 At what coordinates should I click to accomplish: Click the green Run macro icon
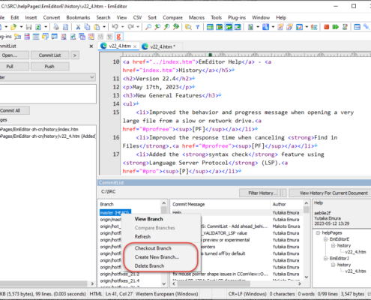[x=335, y=27]
